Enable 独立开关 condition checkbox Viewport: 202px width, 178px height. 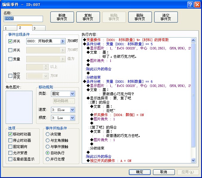[10, 76]
